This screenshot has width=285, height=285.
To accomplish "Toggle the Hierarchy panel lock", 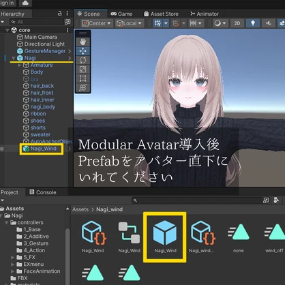I will (59, 14).
